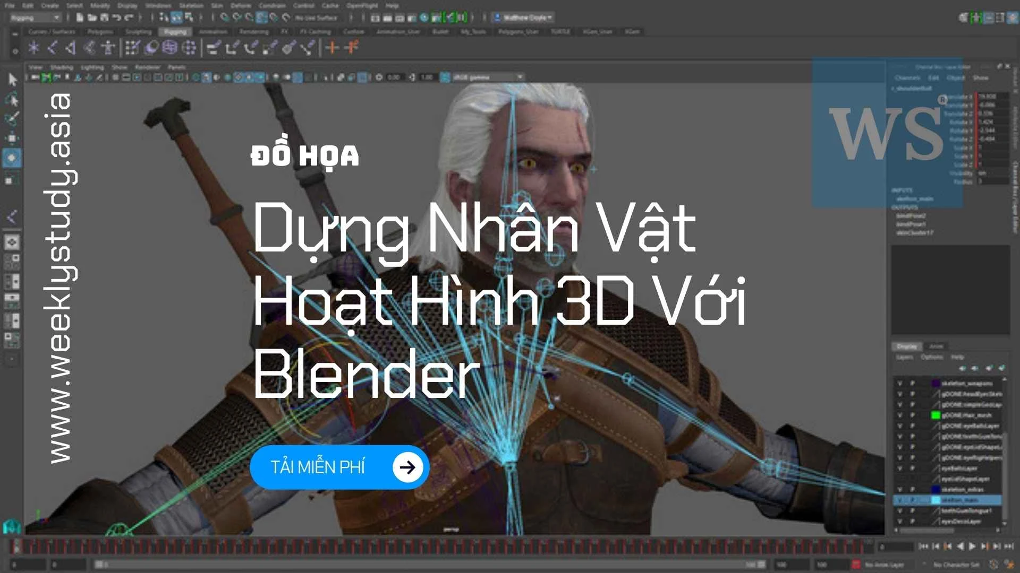This screenshot has width=1020, height=573.
Task: Click the purple swatch of skeleton_weapons layer
Action: [x=936, y=383]
